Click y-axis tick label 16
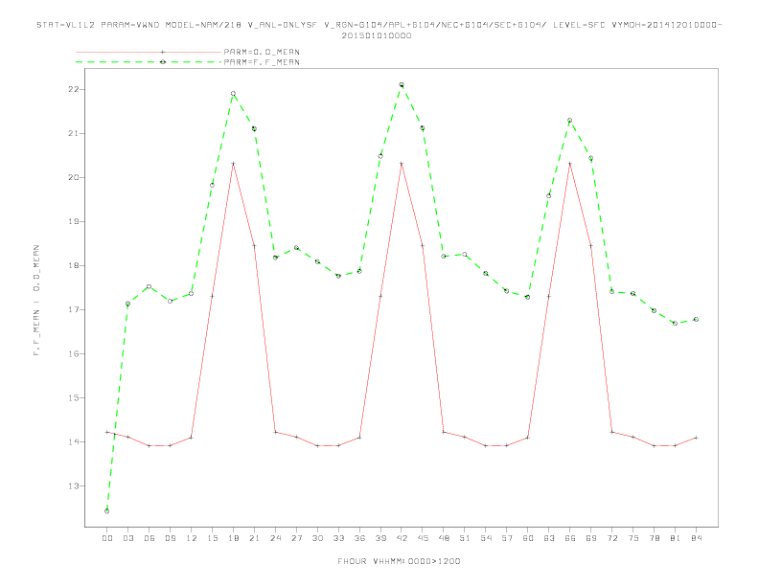The height and width of the screenshot is (586, 759). (73, 354)
